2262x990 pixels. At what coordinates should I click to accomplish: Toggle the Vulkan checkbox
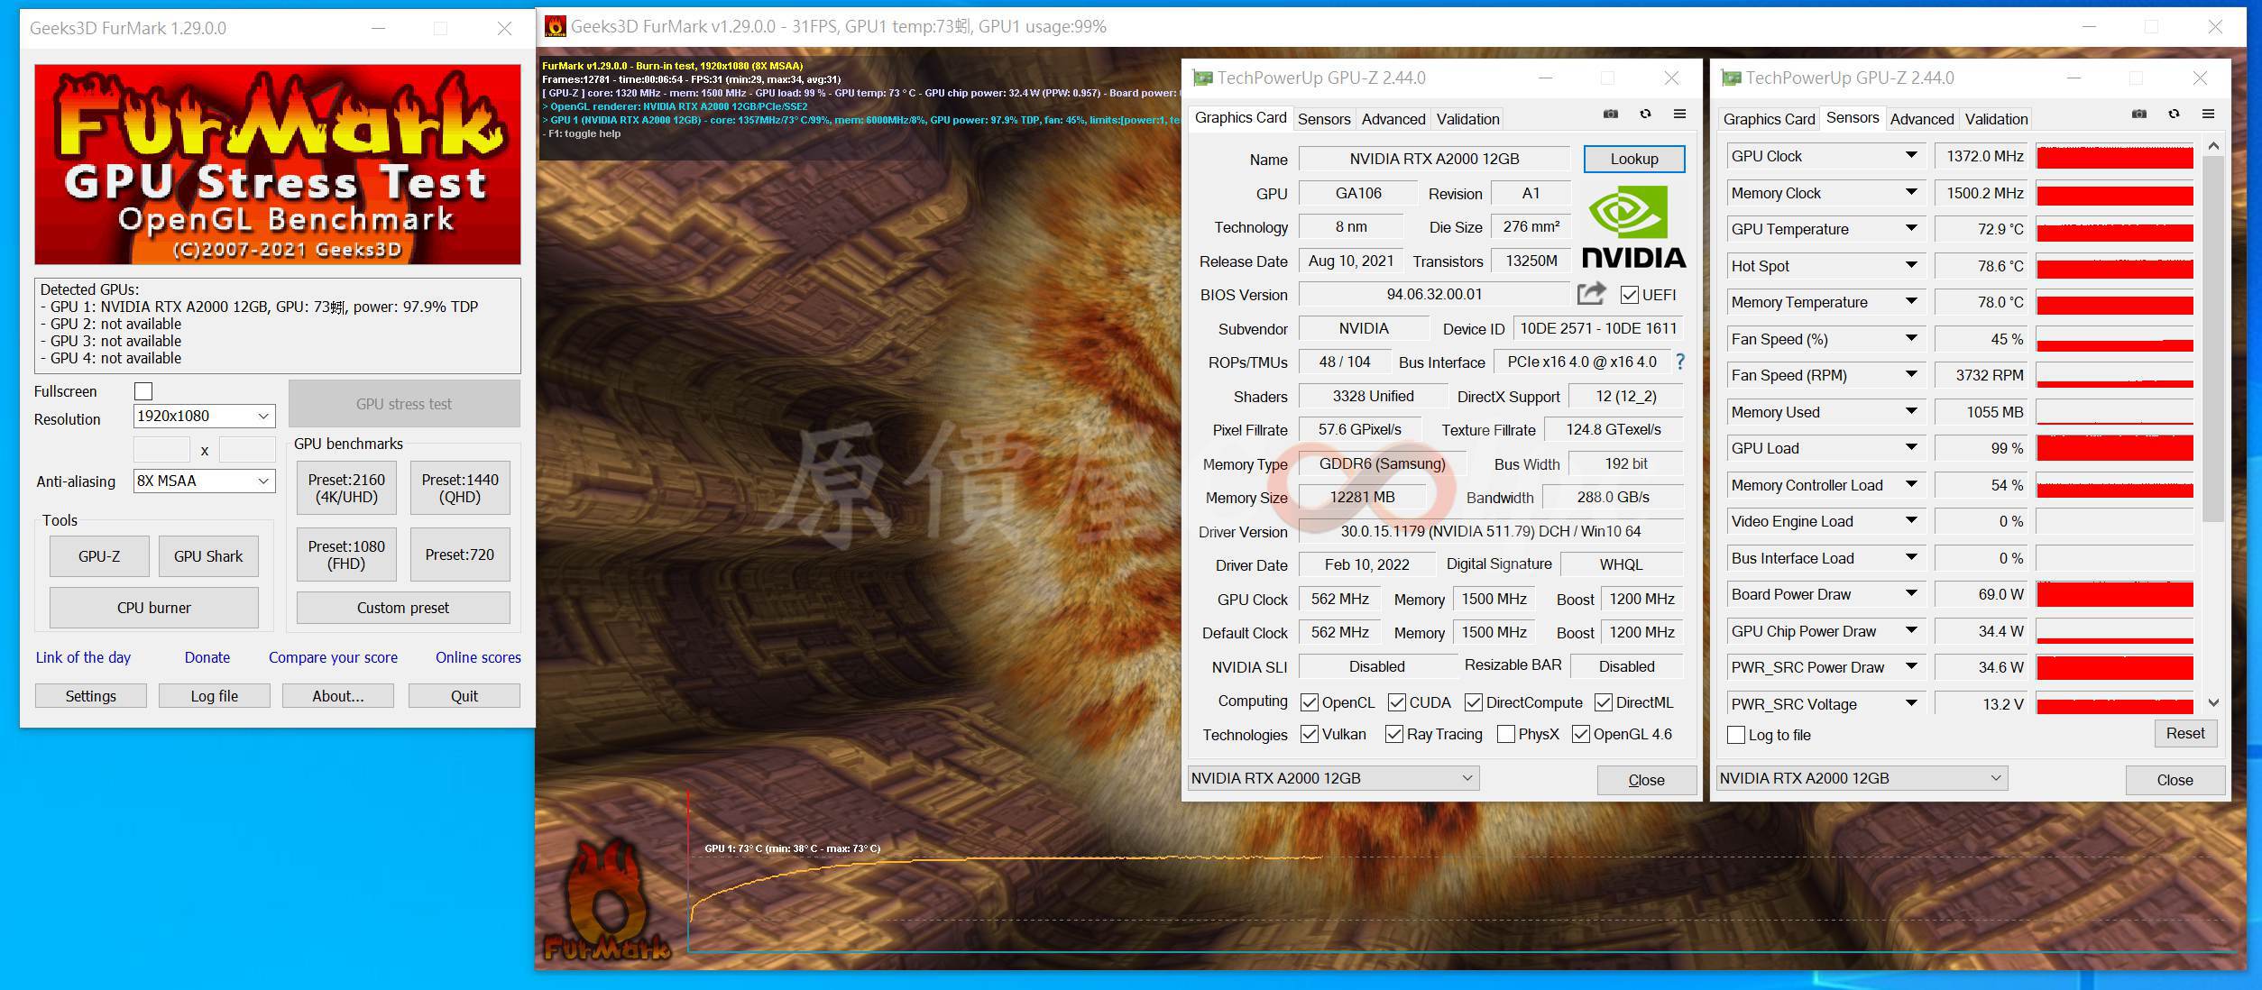(x=1309, y=734)
